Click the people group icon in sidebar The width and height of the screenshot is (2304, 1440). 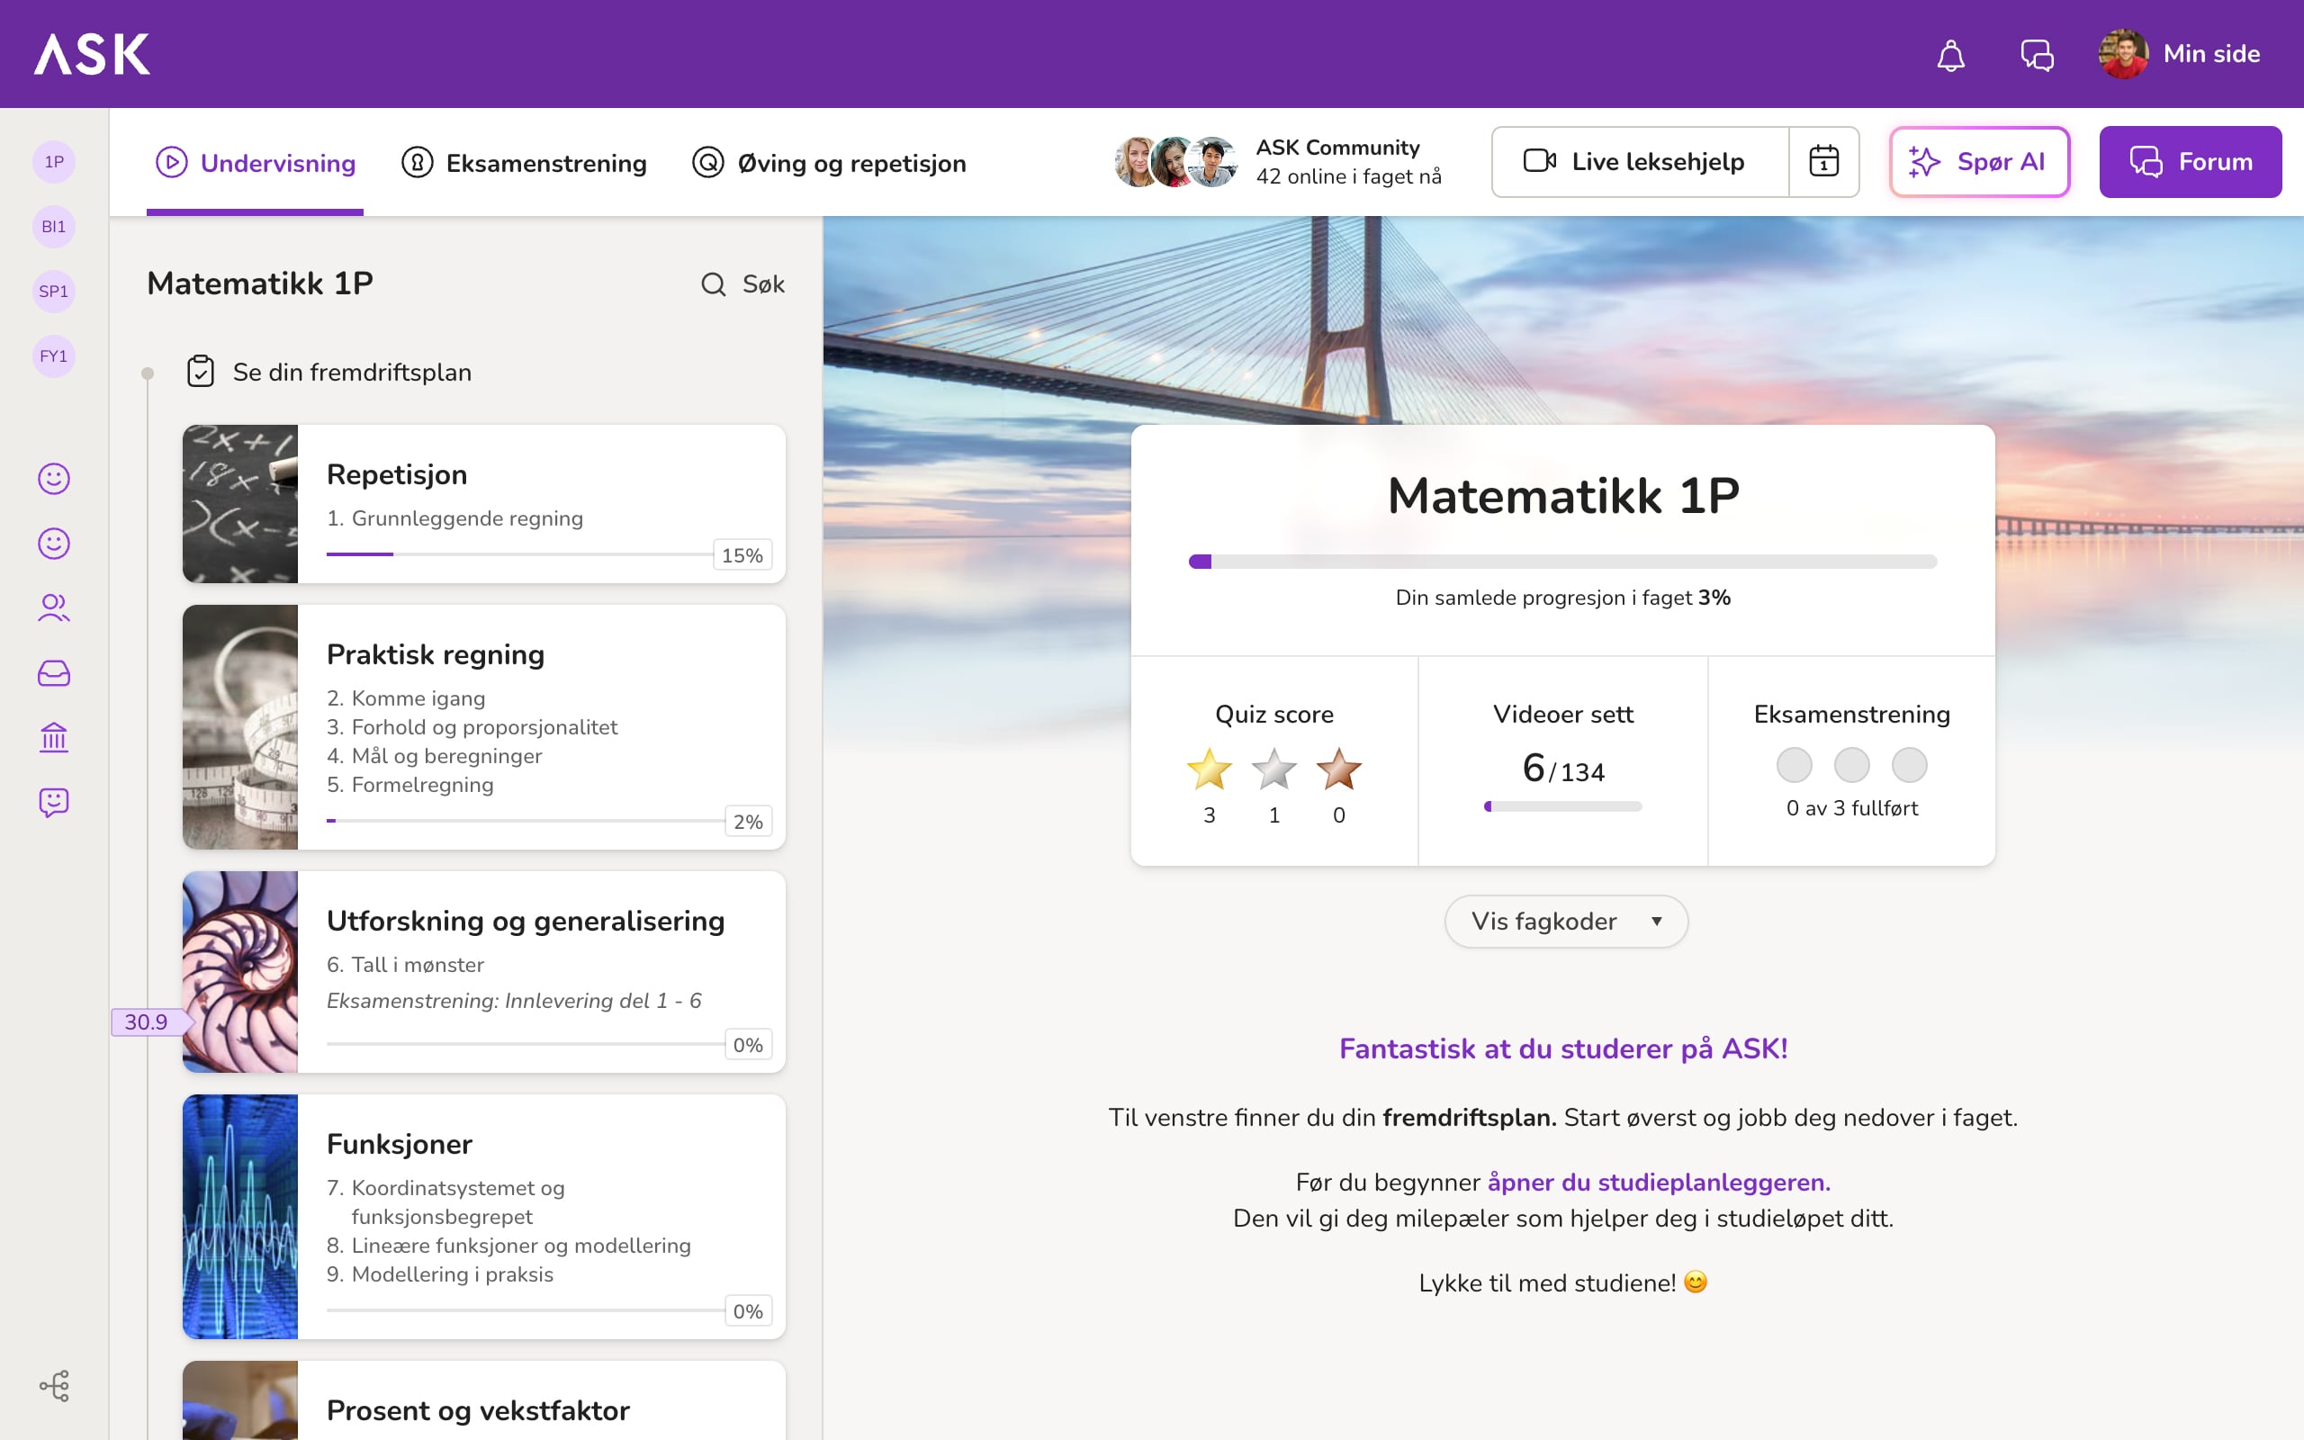(x=53, y=607)
